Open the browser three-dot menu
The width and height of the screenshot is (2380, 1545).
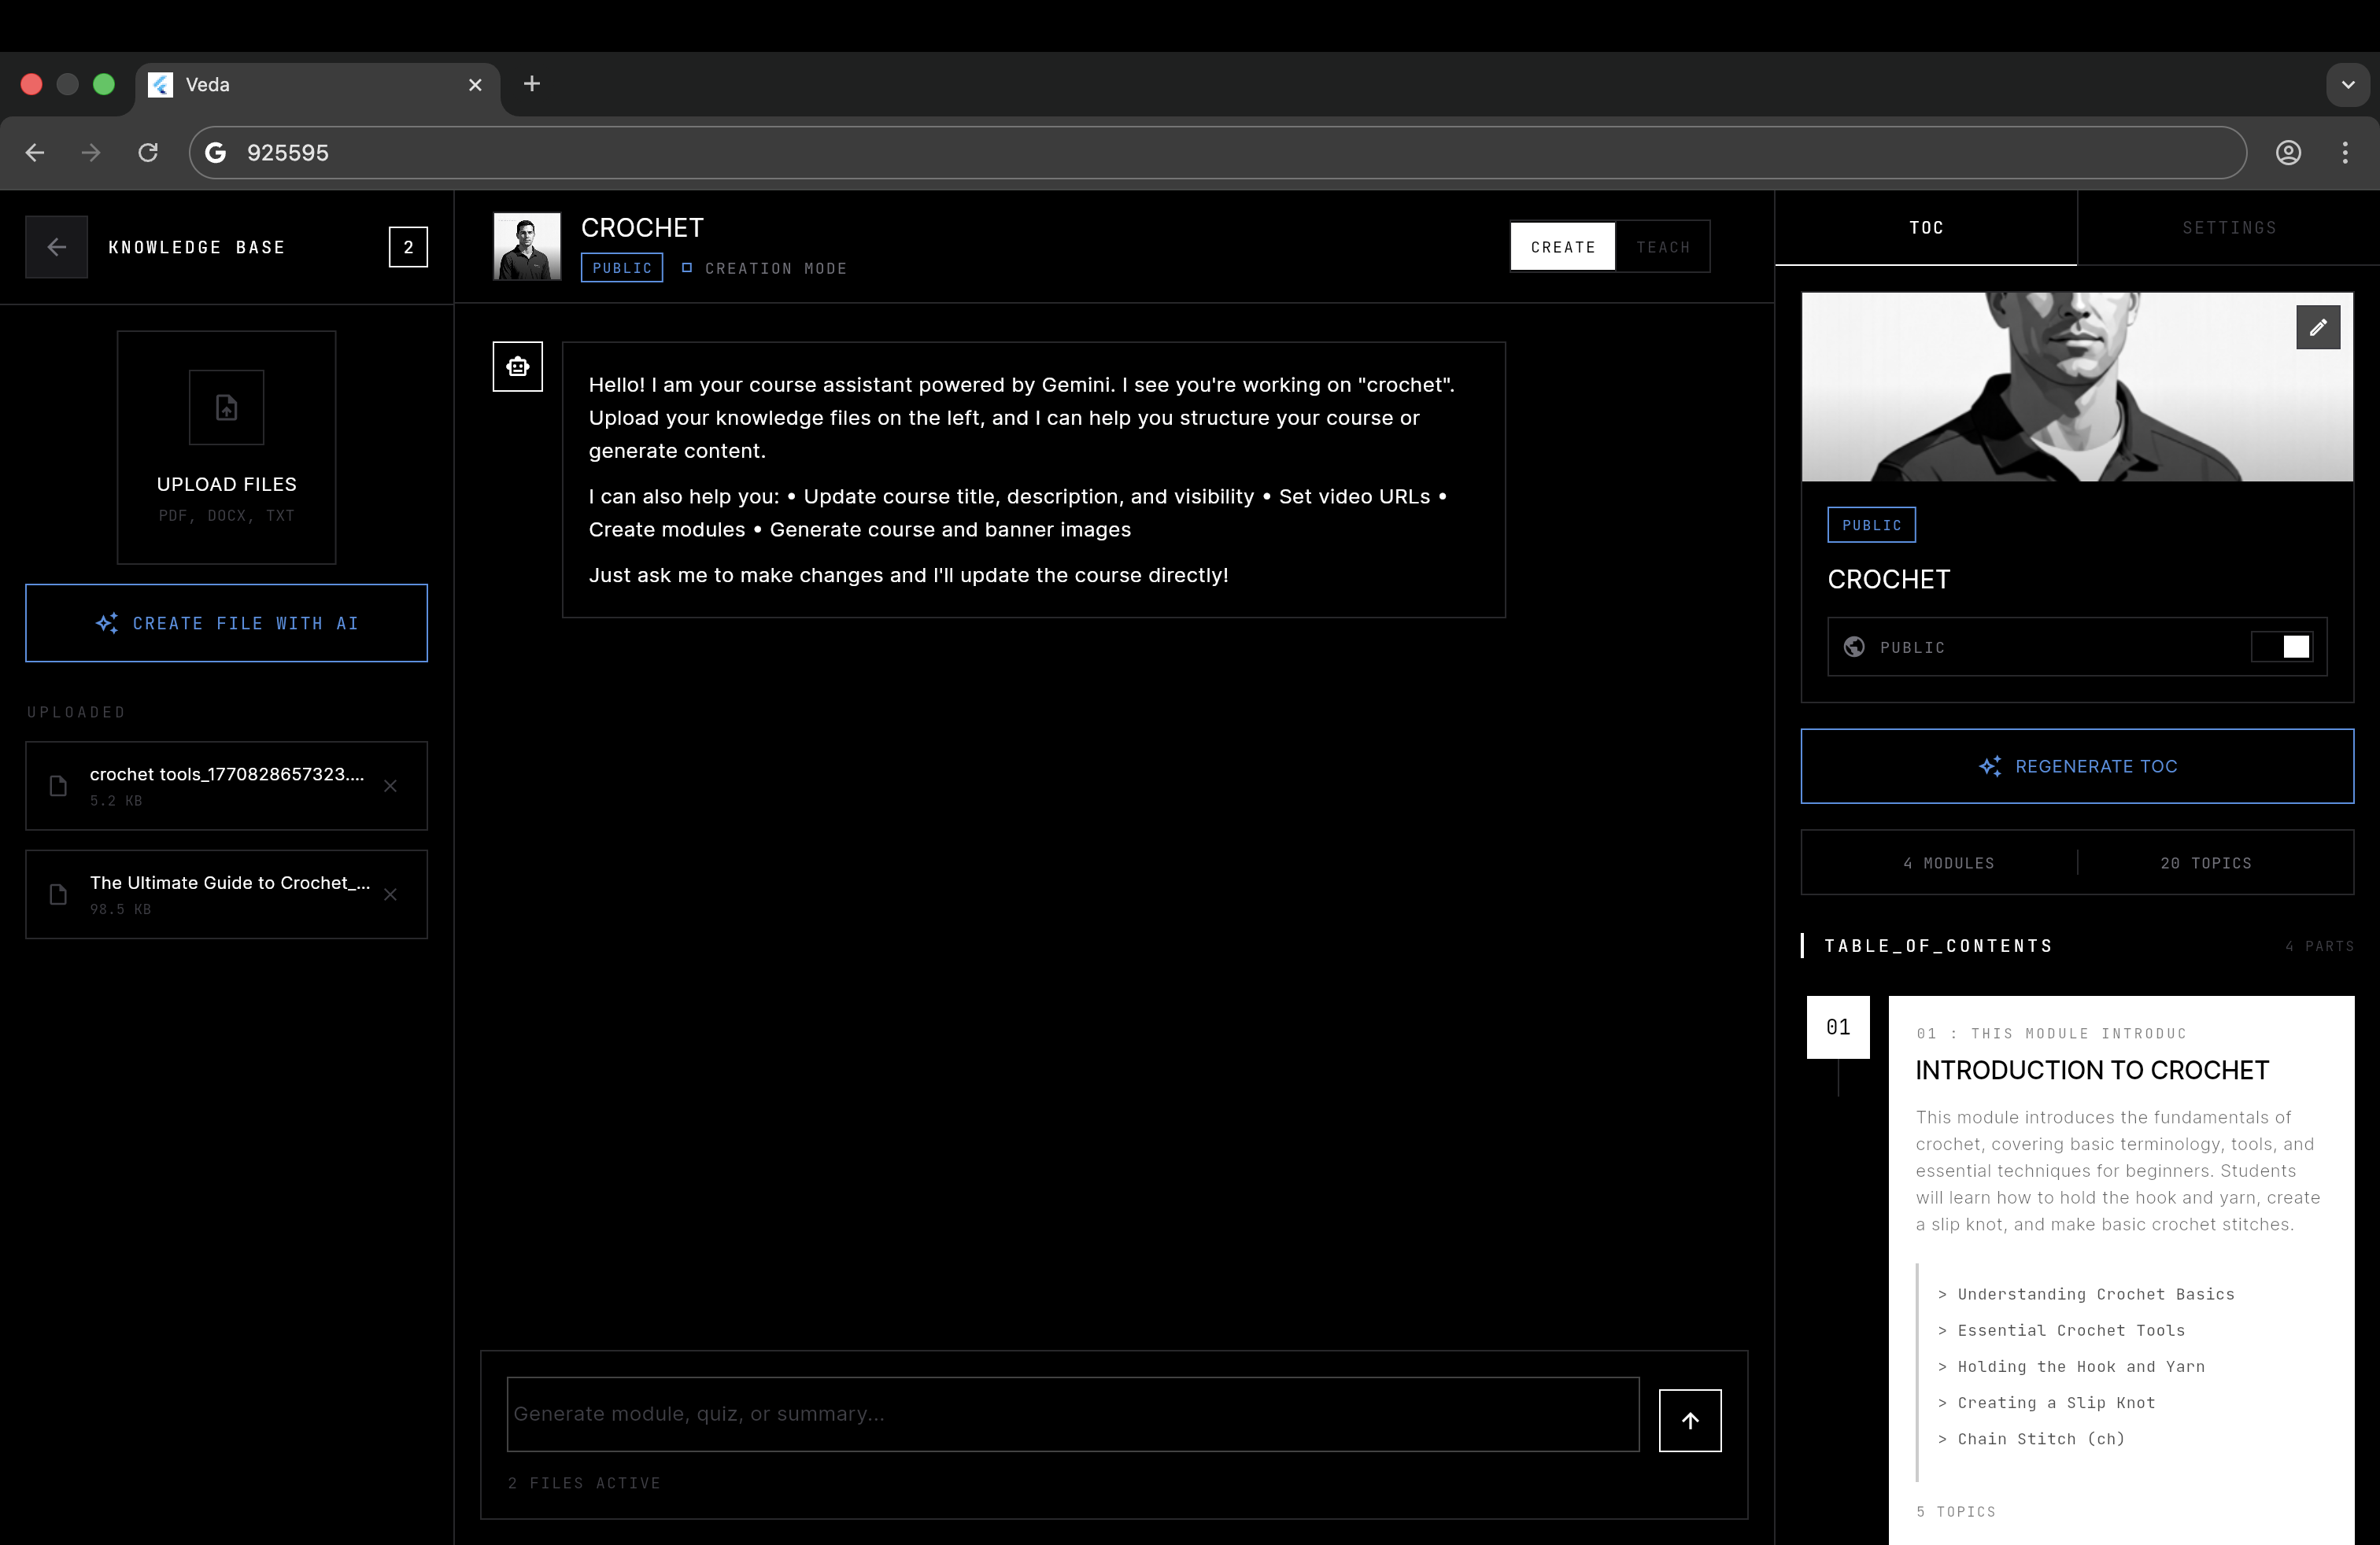click(2344, 153)
